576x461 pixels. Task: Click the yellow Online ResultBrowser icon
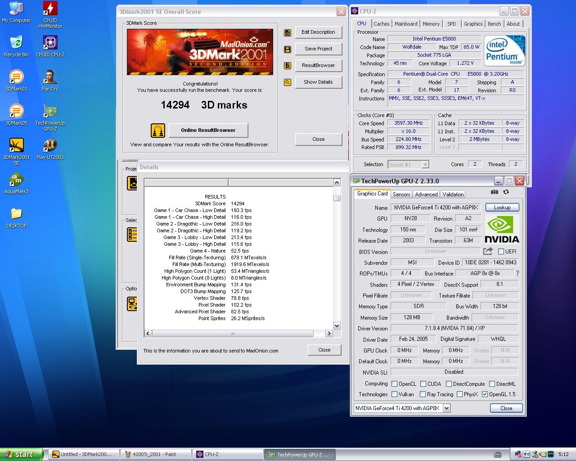coord(158,131)
